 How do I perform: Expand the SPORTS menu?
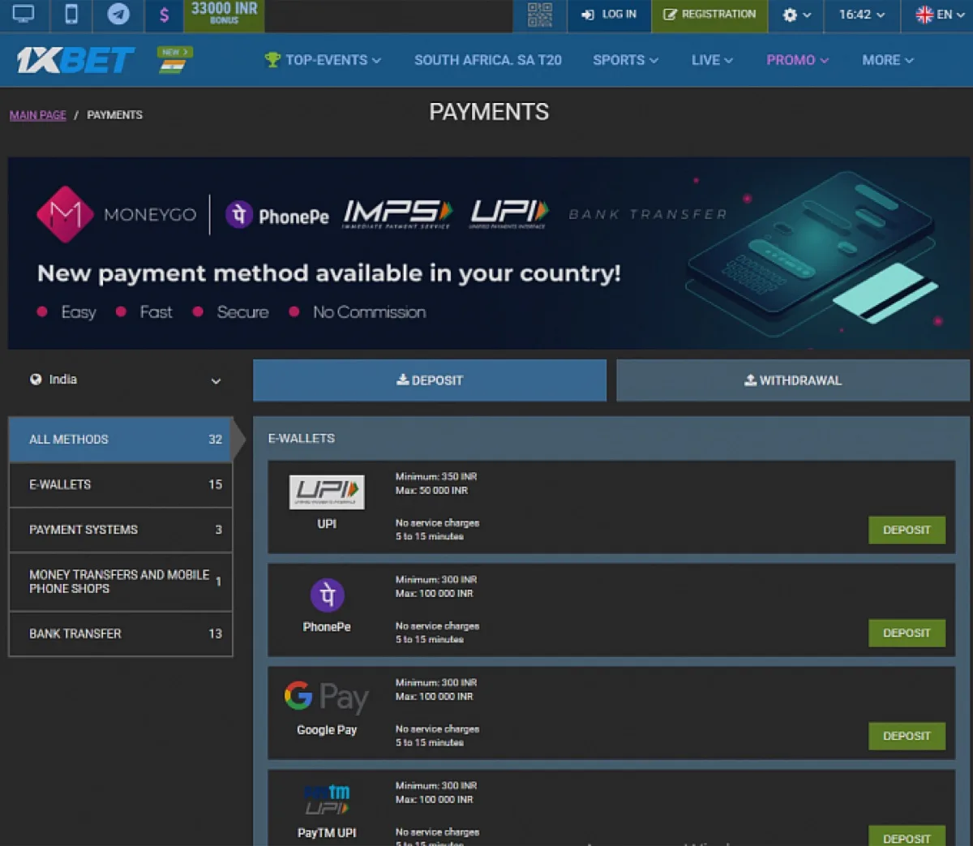(x=625, y=60)
